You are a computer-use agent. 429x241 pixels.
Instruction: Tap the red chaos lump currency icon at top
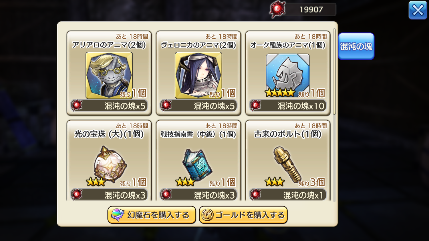point(277,9)
